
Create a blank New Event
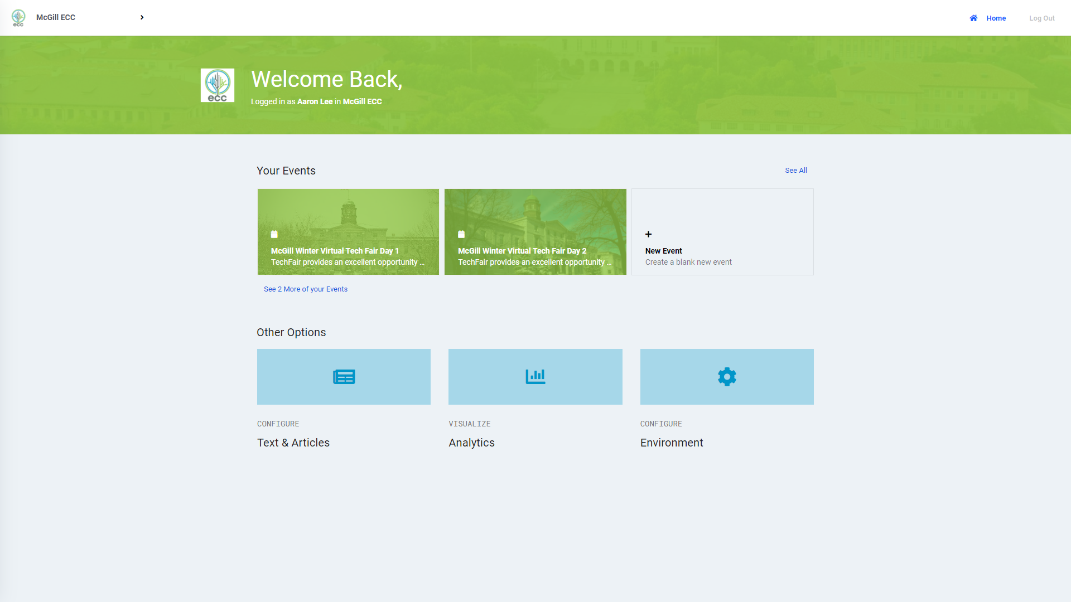[722, 232]
